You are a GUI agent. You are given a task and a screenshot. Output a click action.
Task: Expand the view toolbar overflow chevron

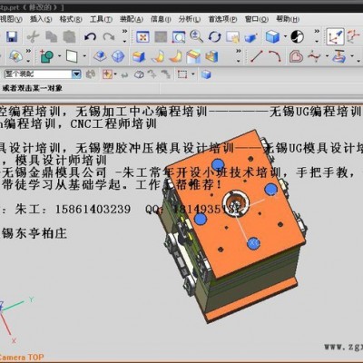tap(317, 36)
